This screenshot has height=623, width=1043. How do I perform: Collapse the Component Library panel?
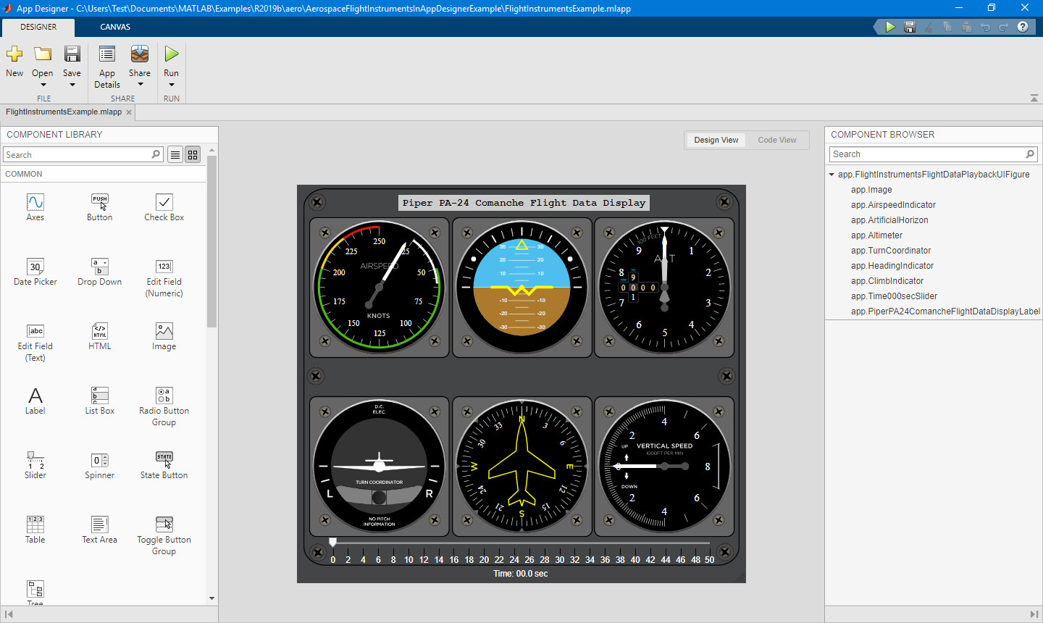point(9,614)
